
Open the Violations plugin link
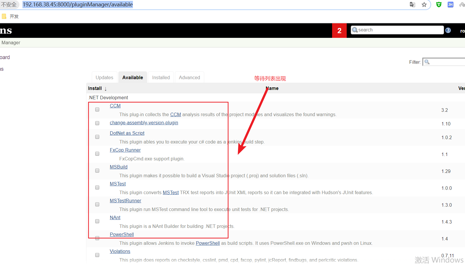[x=120, y=251]
